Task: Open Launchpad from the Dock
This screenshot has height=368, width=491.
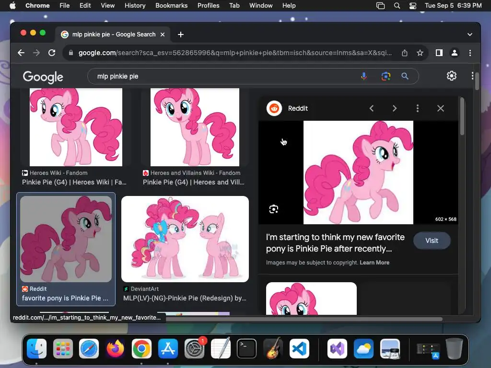Action: tap(63, 348)
